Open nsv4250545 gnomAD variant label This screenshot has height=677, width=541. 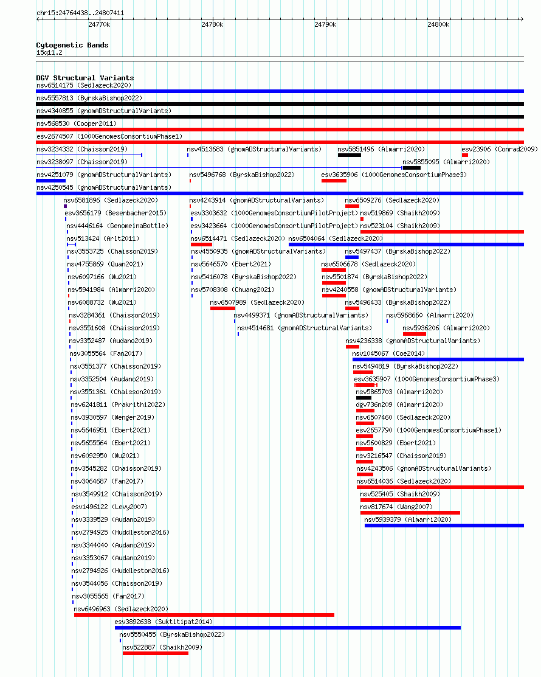(x=104, y=187)
